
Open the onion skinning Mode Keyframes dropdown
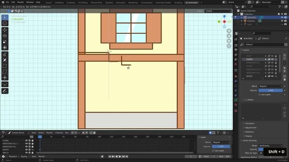pyautogui.click(x=270, y=146)
